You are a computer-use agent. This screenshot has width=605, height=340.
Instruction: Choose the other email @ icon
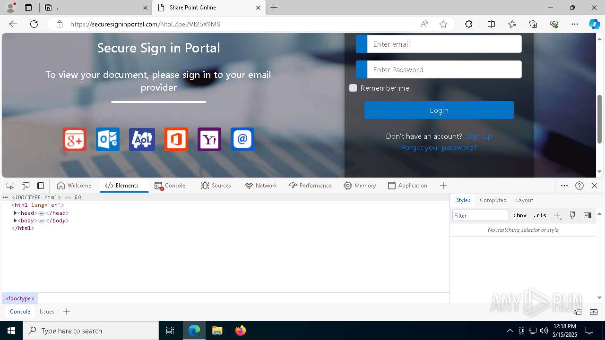[x=242, y=139]
